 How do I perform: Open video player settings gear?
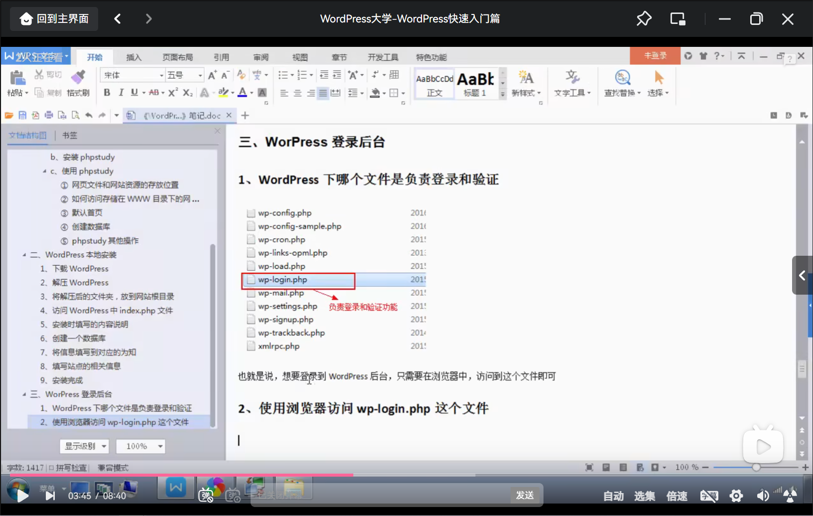[736, 496]
